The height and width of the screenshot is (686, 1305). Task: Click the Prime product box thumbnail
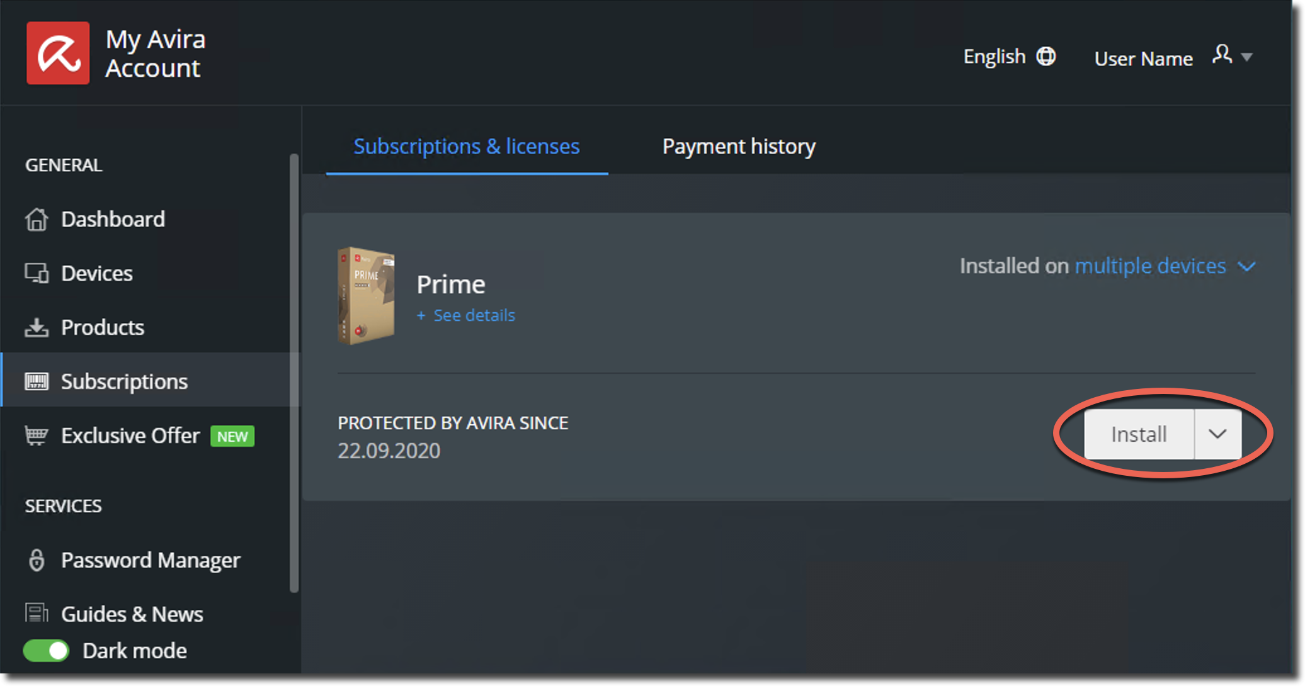367,295
